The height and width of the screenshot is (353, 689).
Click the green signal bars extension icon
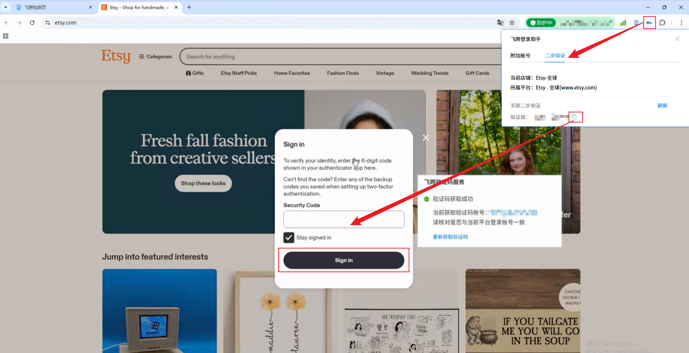(x=623, y=23)
